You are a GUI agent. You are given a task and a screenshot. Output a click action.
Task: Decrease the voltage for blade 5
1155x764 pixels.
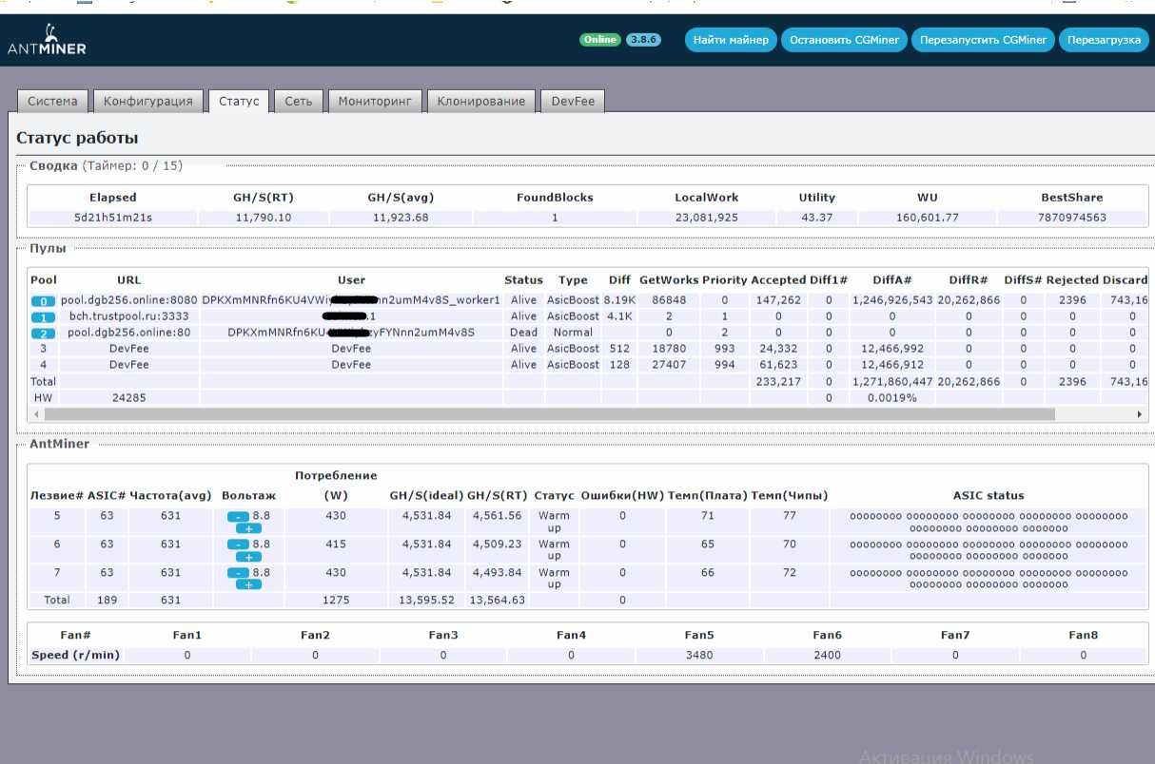pyautogui.click(x=238, y=516)
